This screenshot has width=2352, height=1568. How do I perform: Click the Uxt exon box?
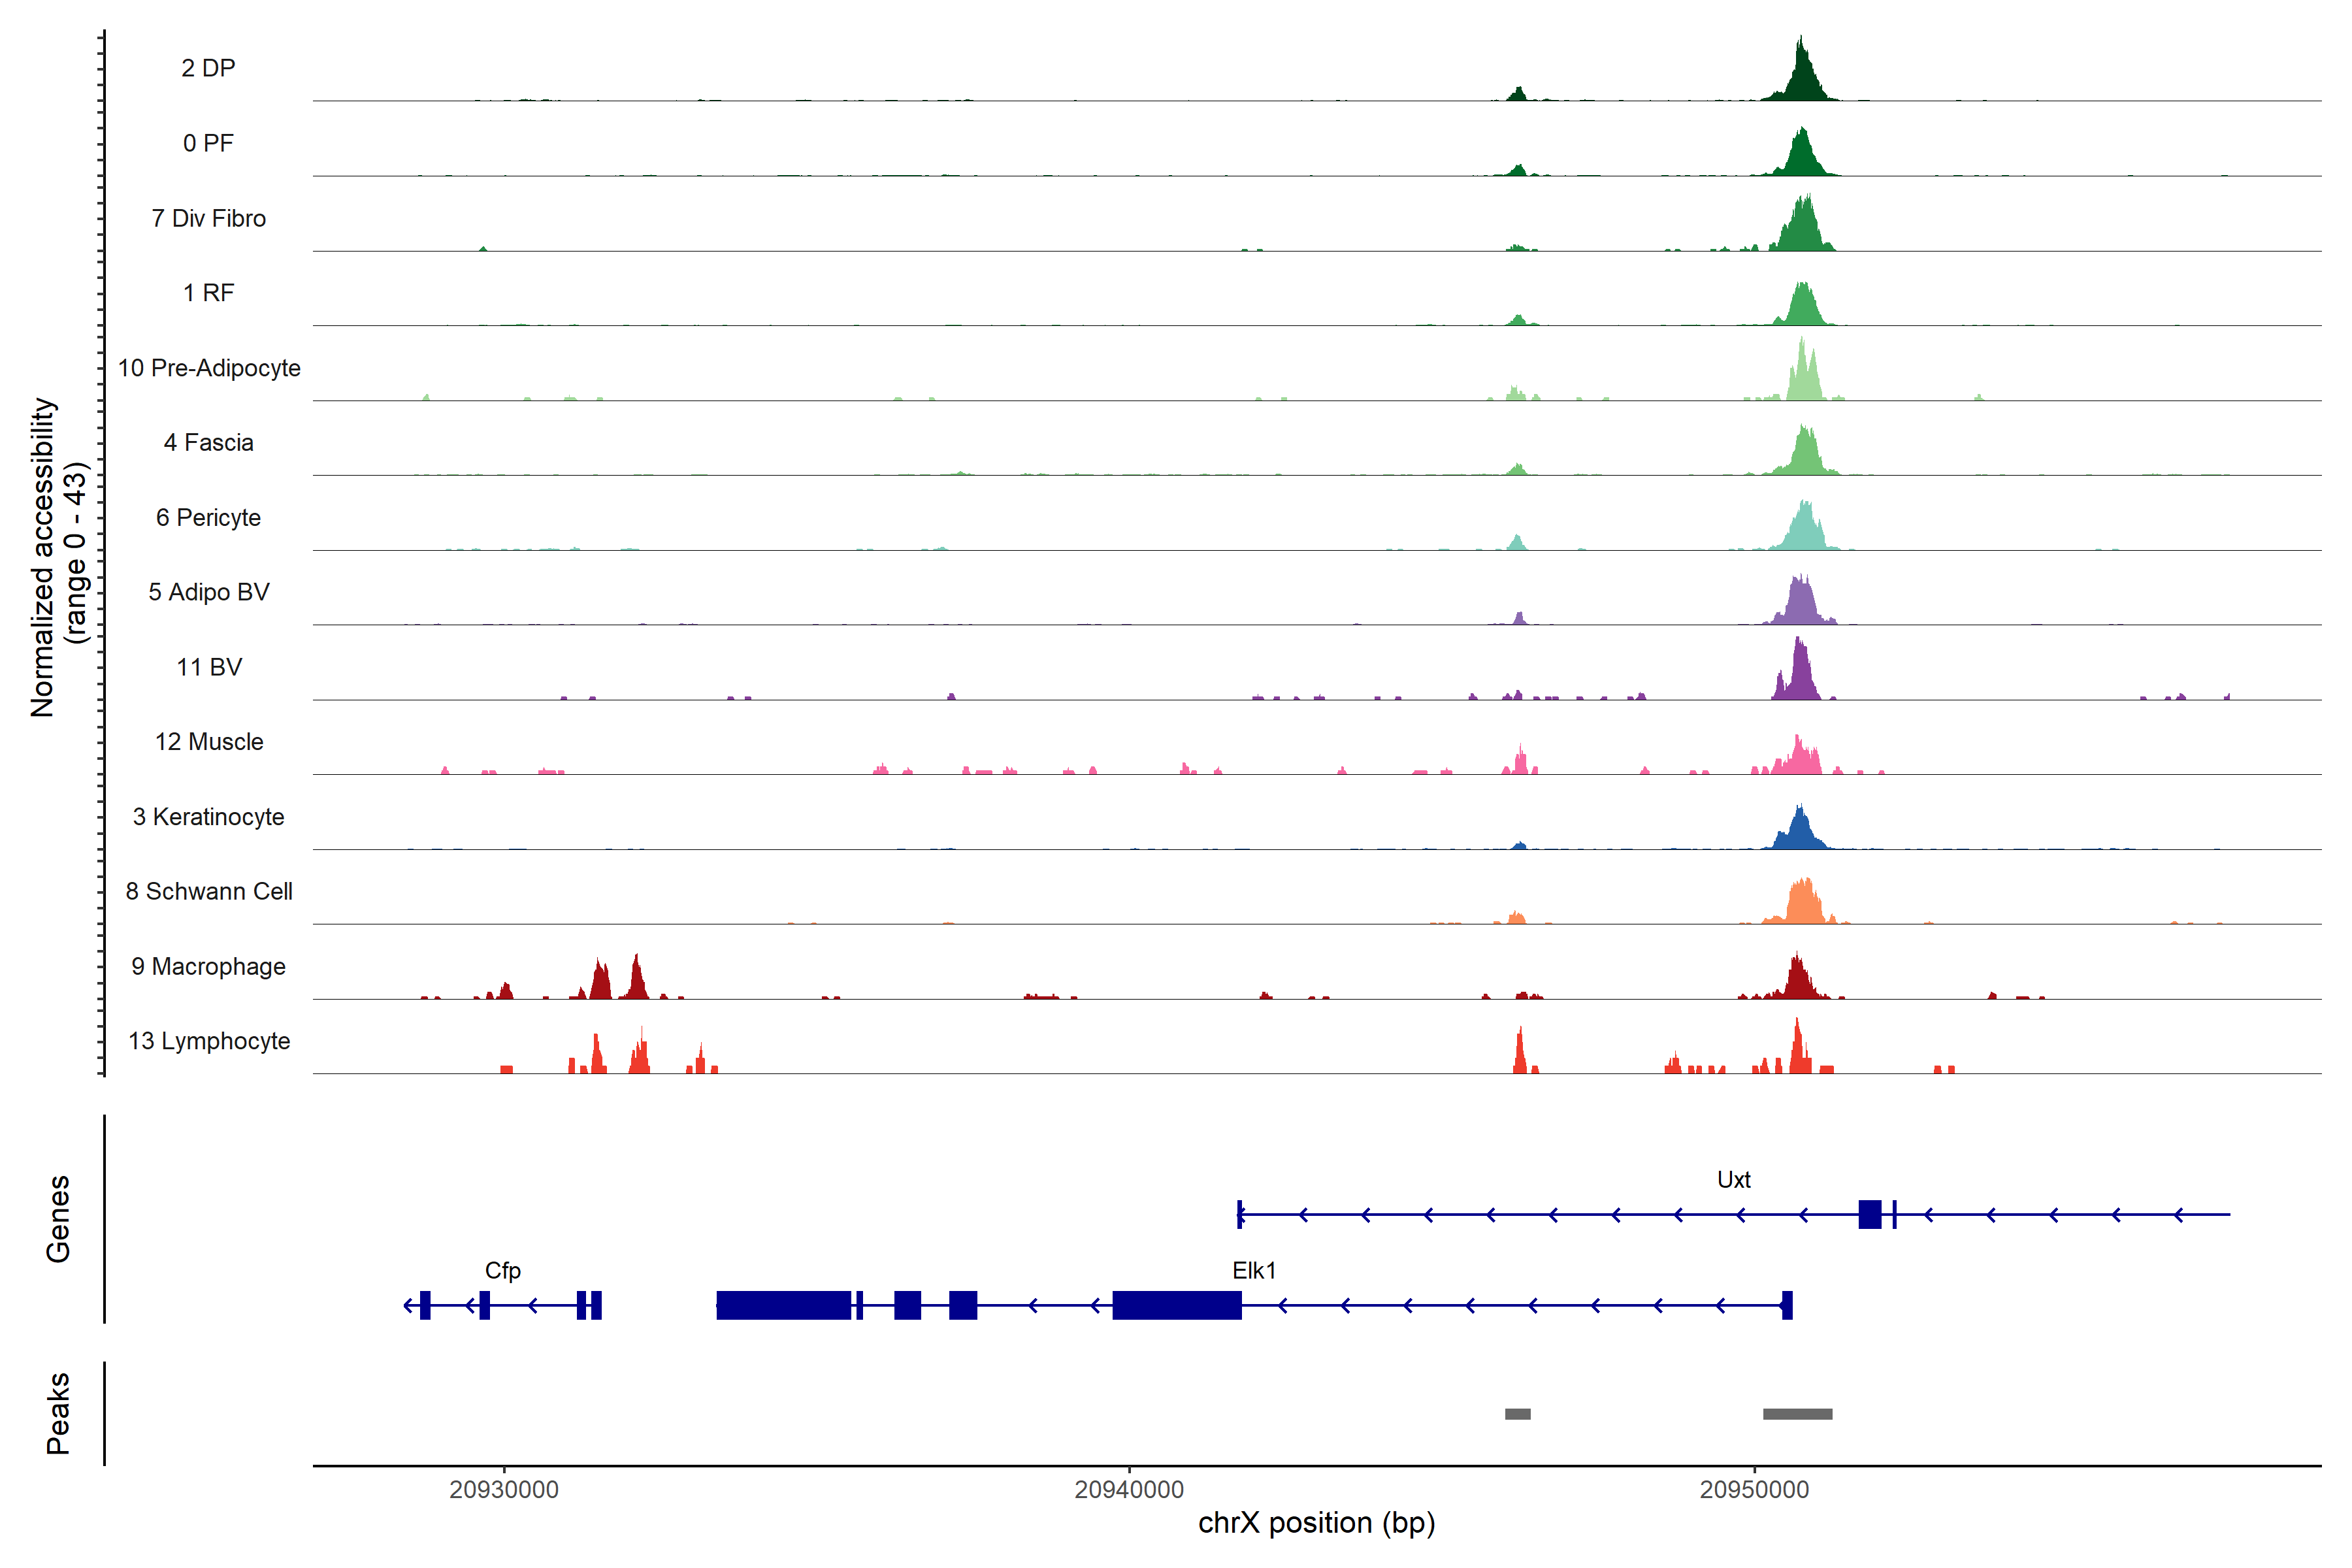[1869, 1214]
